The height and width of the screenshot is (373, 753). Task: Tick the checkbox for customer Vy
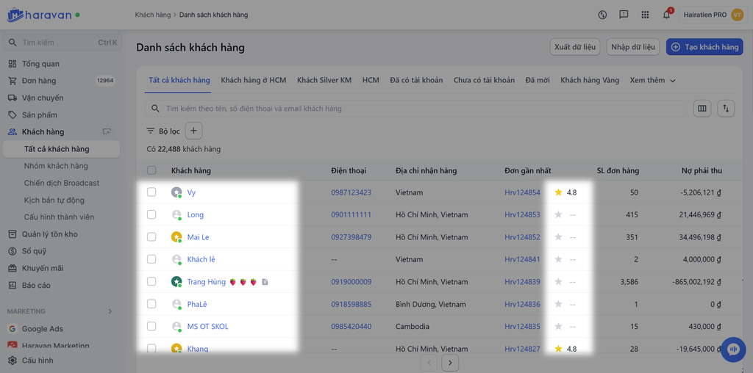point(151,192)
